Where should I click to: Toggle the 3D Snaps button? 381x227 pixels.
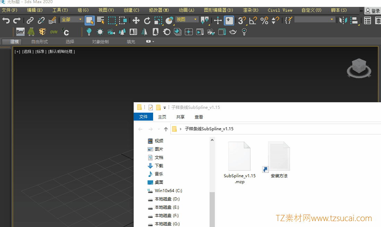pyautogui.click(x=242, y=20)
